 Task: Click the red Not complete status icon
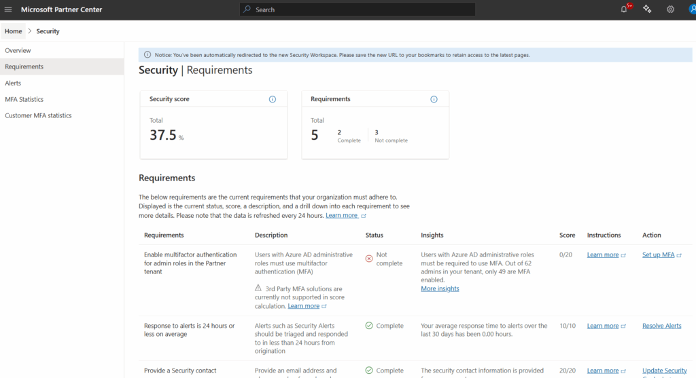[369, 259]
